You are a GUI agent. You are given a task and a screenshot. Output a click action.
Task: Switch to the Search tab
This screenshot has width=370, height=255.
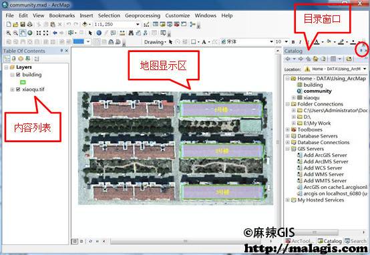pos(355,241)
